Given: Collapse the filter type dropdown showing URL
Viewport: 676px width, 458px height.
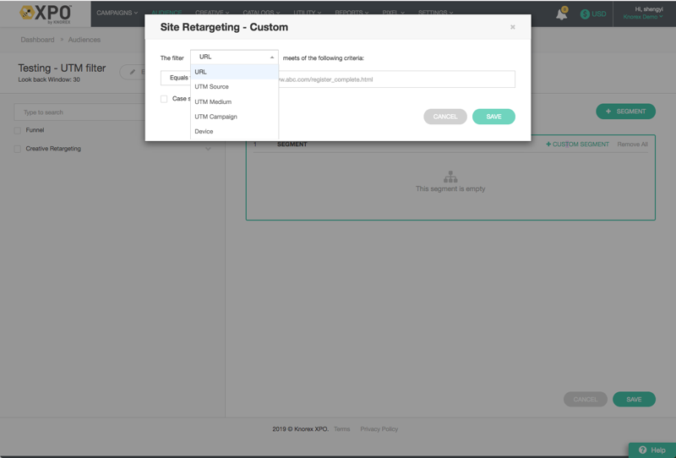Looking at the screenshot, I should [234, 57].
